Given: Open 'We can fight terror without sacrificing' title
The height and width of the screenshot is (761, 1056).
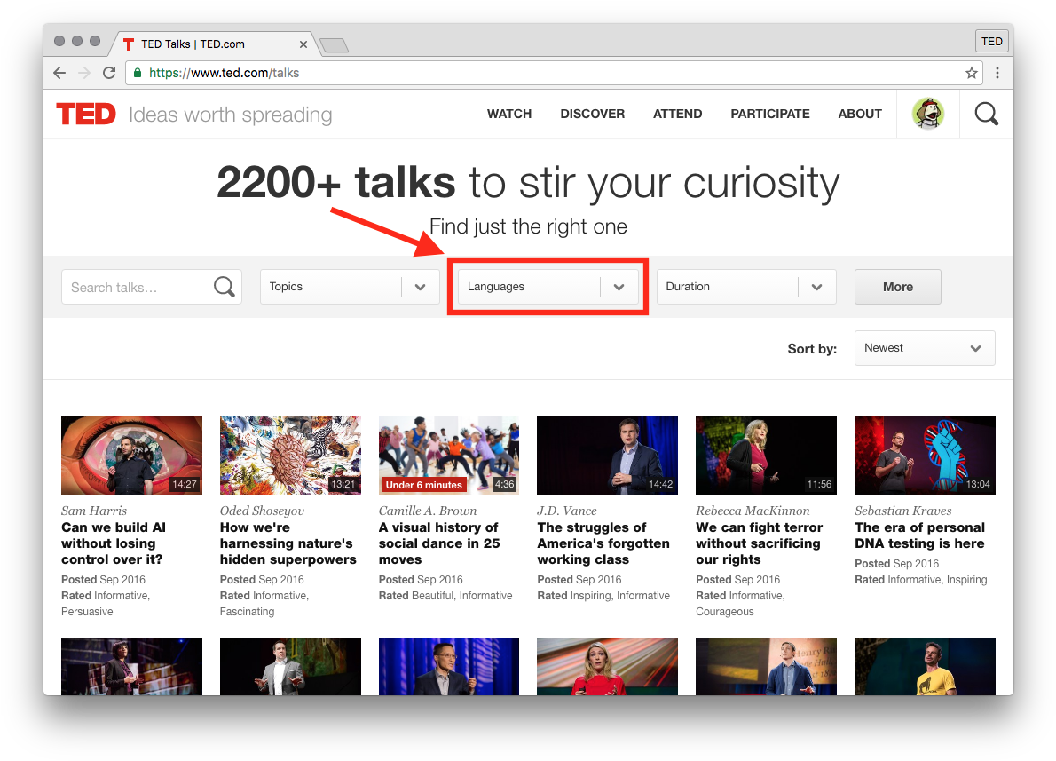Looking at the screenshot, I should click(x=760, y=543).
